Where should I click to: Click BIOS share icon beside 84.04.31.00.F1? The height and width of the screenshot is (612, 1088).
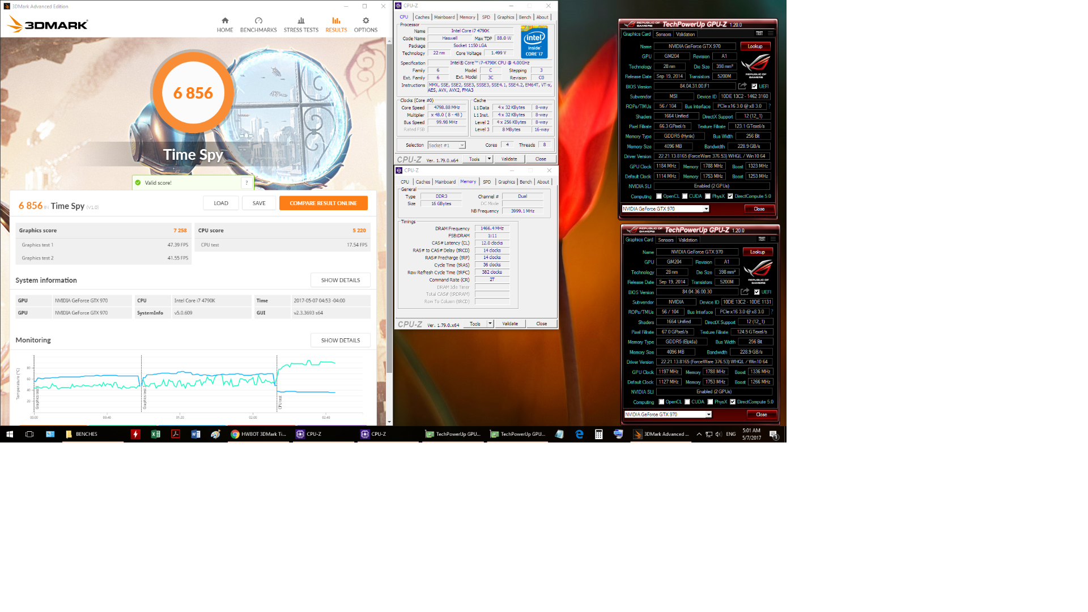[x=742, y=86]
